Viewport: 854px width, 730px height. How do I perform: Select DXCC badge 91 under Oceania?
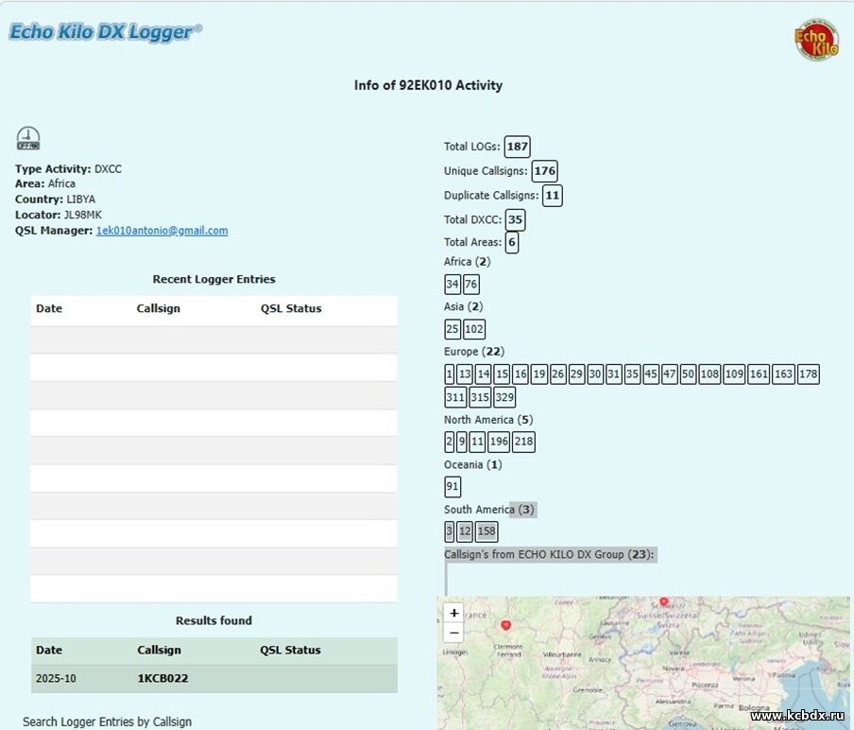click(453, 487)
